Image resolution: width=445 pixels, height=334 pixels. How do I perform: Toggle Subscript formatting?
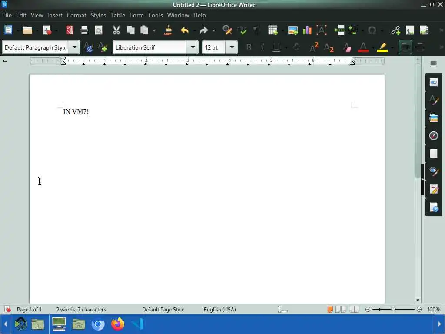[329, 47]
